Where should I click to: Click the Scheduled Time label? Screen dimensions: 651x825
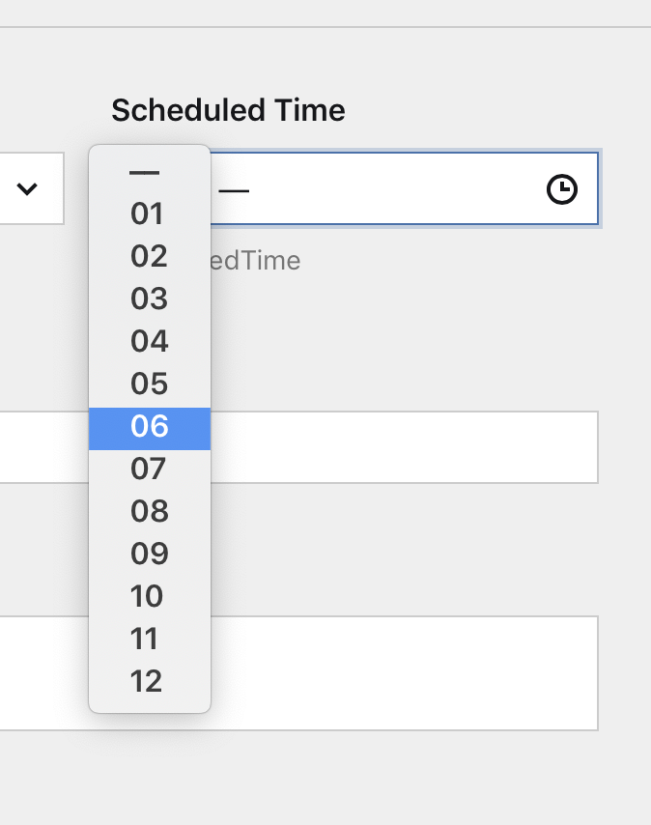[228, 110]
